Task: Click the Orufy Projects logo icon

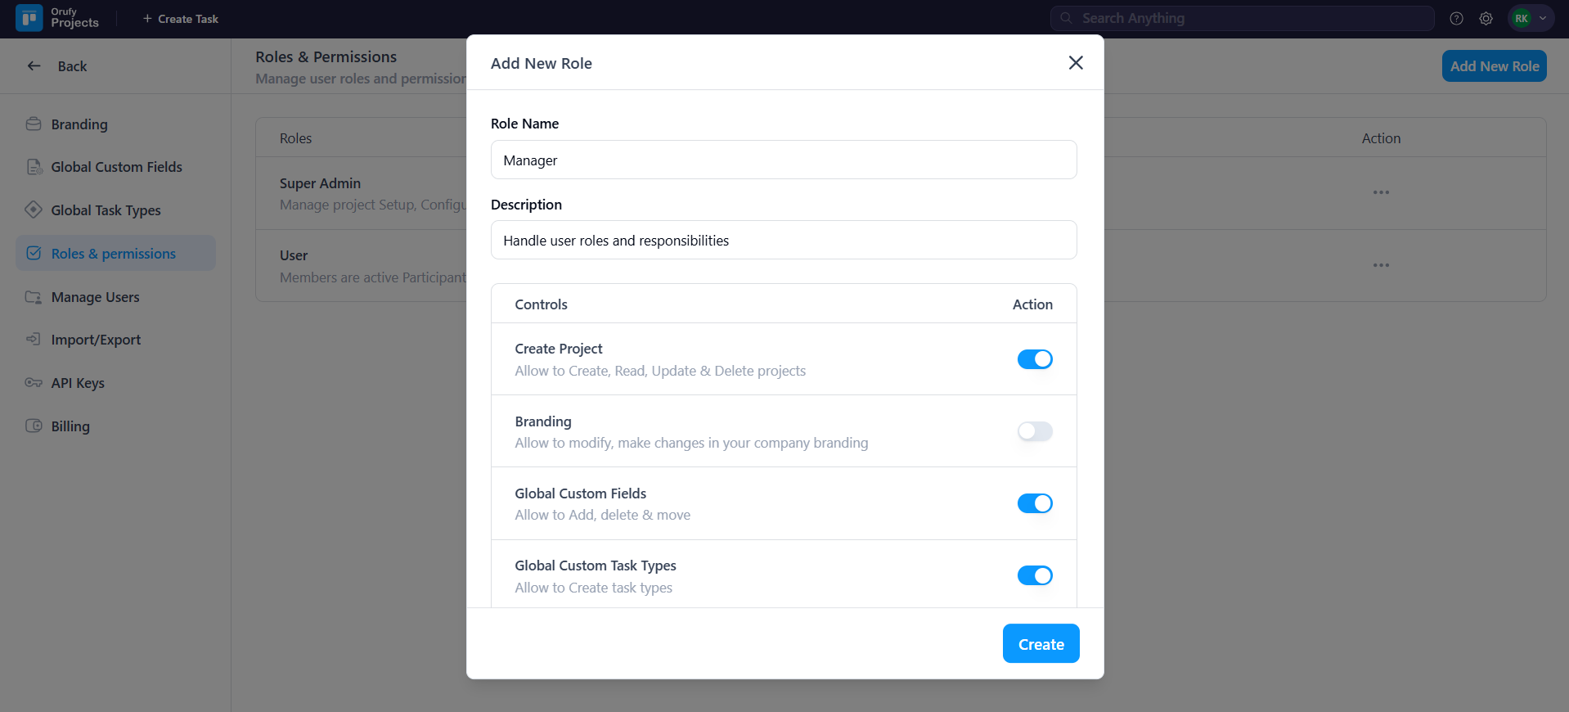Action: [29, 18]
